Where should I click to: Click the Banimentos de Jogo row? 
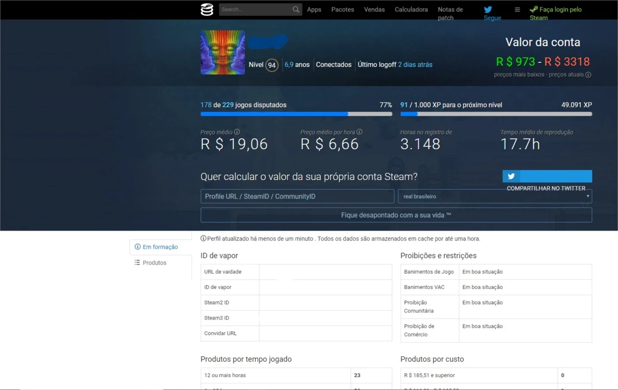(x=496, y=272)
